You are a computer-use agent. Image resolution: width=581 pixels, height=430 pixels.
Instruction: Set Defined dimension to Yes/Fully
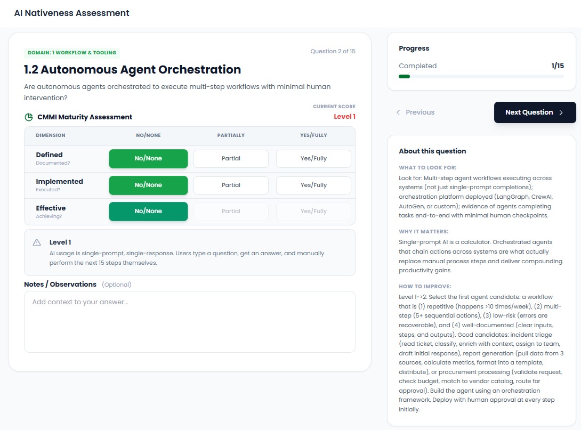tap(313, 158)
